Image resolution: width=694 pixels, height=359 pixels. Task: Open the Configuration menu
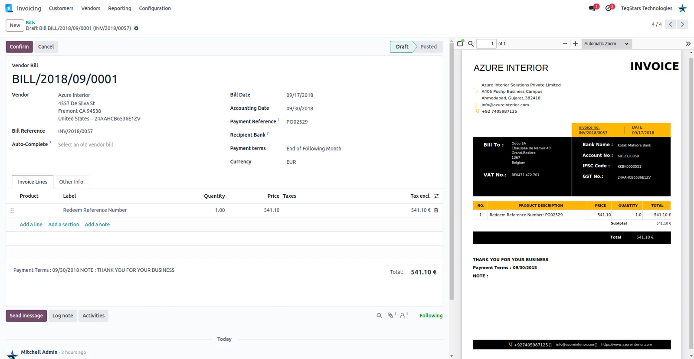click(155, 8)
